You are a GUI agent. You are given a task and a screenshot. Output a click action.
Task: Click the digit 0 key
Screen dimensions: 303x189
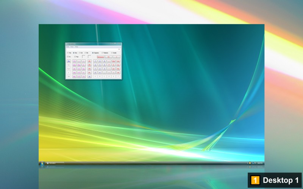(95, 73)
